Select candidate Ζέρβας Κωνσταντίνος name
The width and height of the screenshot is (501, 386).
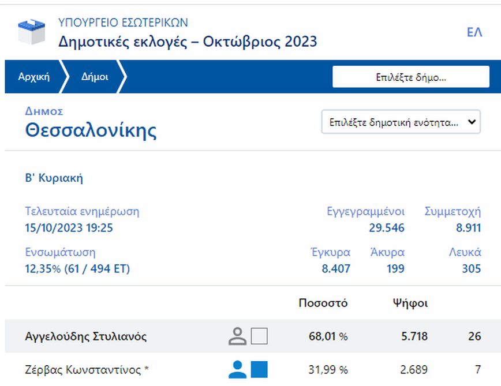(x=87, y=369)
